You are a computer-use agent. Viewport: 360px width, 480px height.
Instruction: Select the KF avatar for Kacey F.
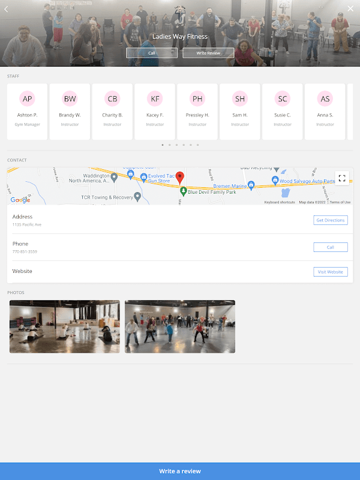[x=155, y=98]
